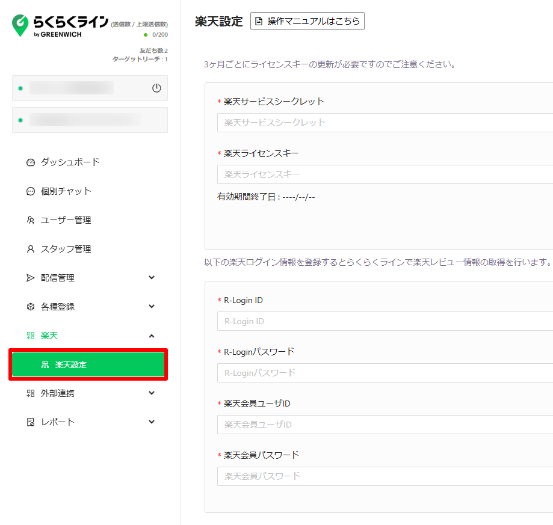Collapse the 楽天 submenu chevron
The width and height of the screenshot is (553, 525).
(x=152, y=336)
